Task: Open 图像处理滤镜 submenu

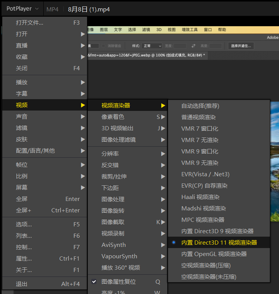Action: click(x=127, y=140)
